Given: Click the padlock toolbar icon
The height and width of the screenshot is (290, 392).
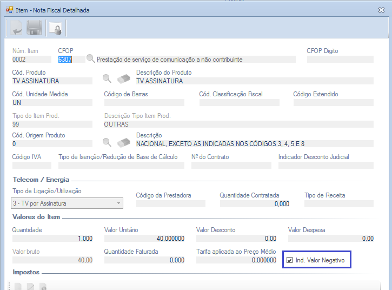Looking at the screenshot, I should point(54,28).
